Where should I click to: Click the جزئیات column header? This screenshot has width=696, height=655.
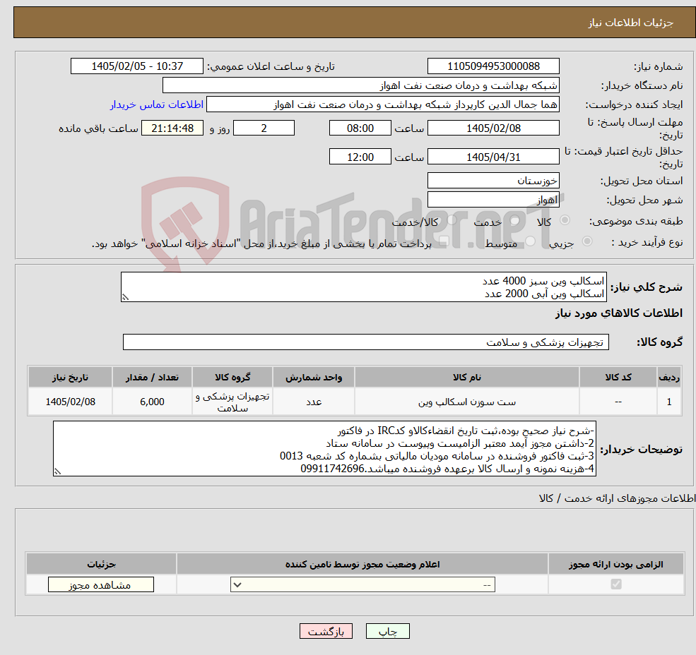[101, 564]
